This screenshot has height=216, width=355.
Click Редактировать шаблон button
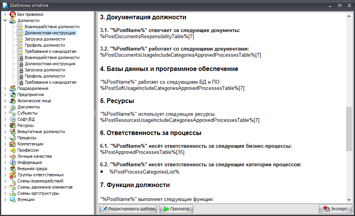pos(128,209)
